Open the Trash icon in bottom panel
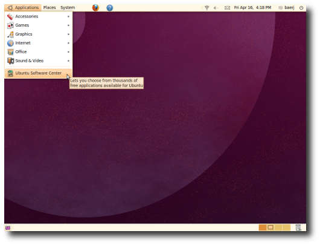This screenshot has width=320, height=245. tap(298, 227)
